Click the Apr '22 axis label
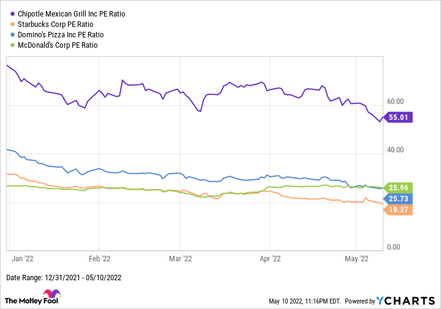 point(270,258)
